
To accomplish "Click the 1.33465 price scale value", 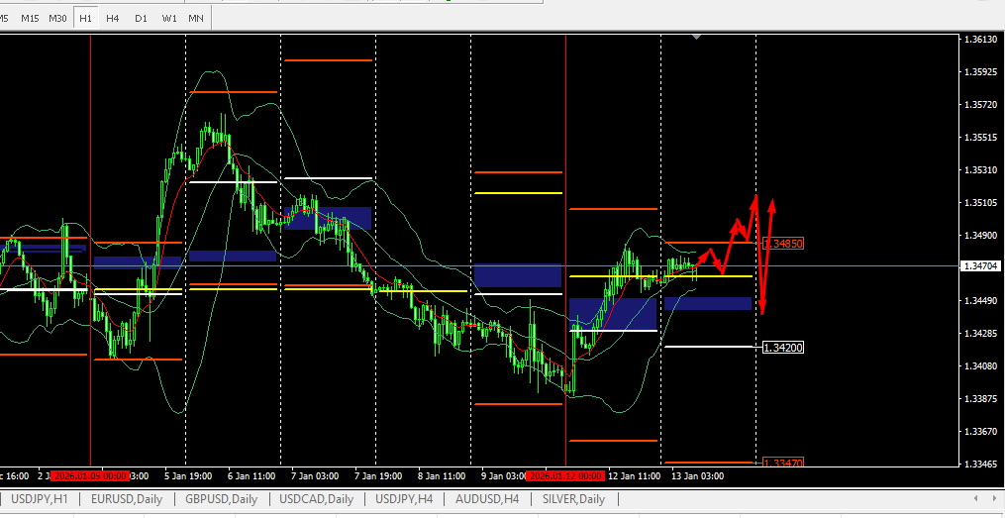I will pyautogui.click(x=980, y=464).
